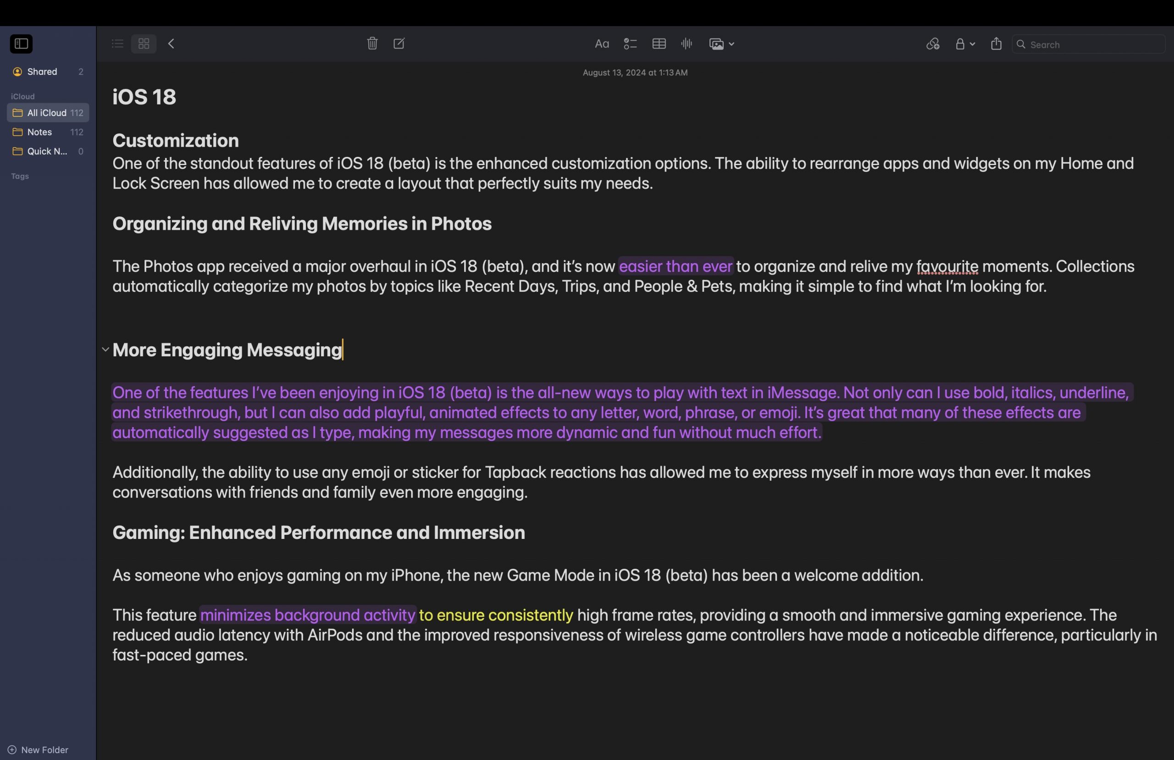Screen dimensions: 1174x760
Task: Click the purple highlighted iMessage paragraph
Action: 622,412
